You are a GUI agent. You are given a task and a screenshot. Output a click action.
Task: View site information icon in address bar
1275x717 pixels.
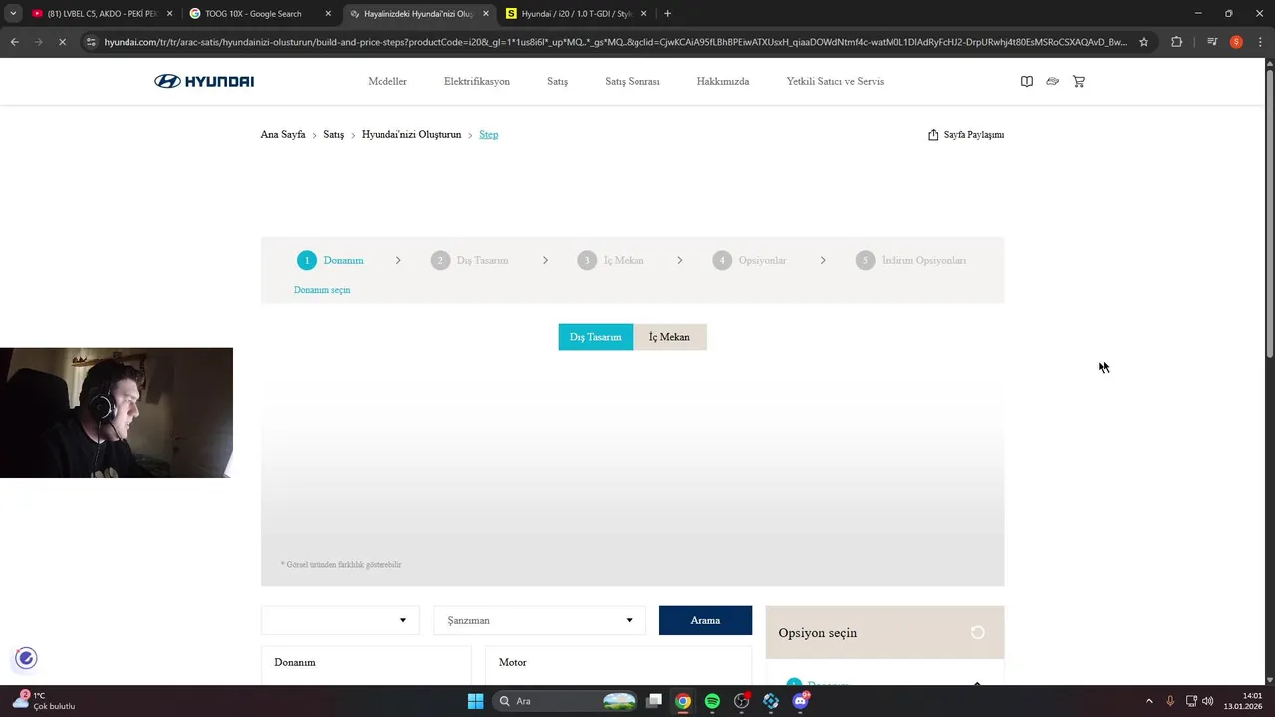pos(91,42)
